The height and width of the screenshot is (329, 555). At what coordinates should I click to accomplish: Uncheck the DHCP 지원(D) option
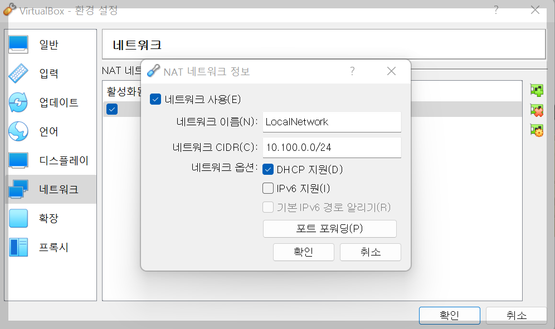tap(268, 169)
